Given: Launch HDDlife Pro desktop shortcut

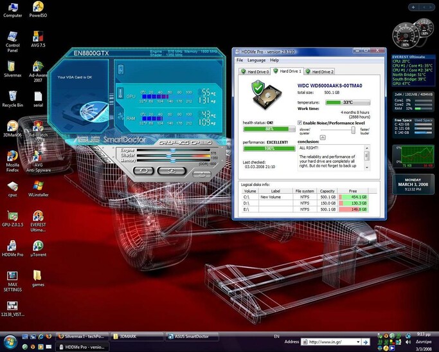Looking at the screenshot, I should (13, 249).
